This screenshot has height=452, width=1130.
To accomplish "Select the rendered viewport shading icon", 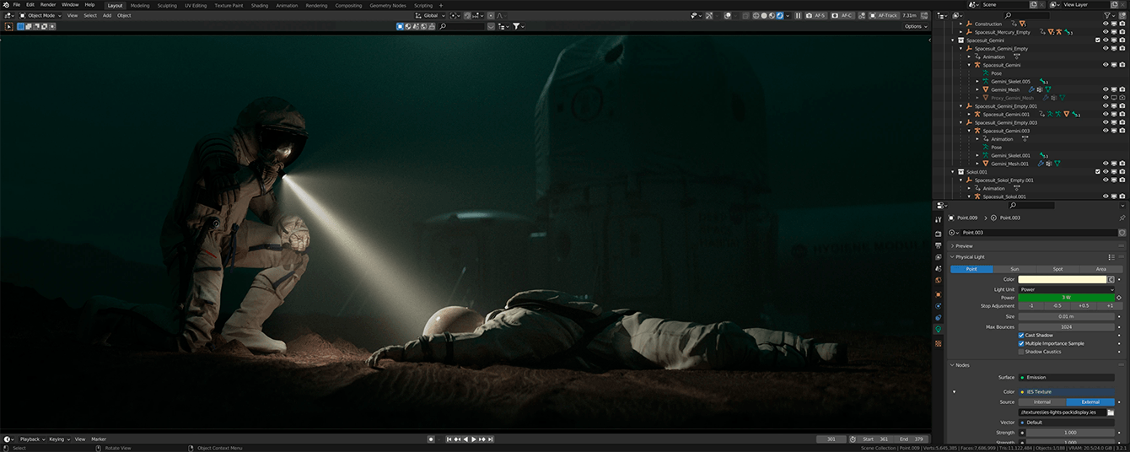I will [780, 15].
